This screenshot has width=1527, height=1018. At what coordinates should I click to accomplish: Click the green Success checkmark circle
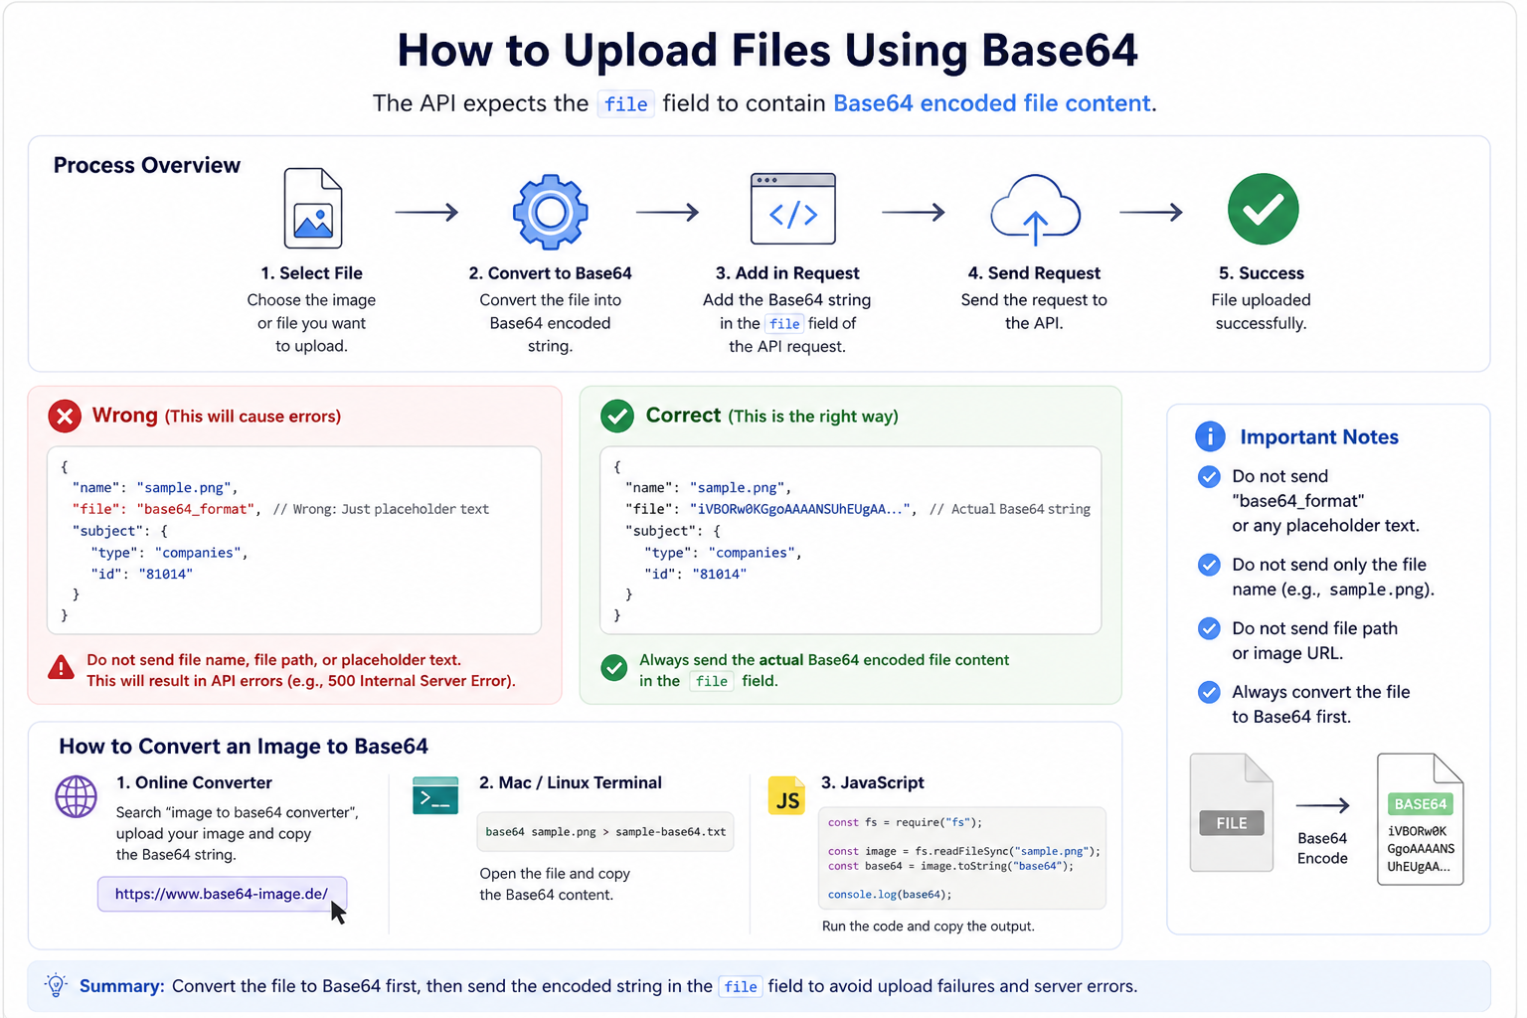pos(1263,209)
